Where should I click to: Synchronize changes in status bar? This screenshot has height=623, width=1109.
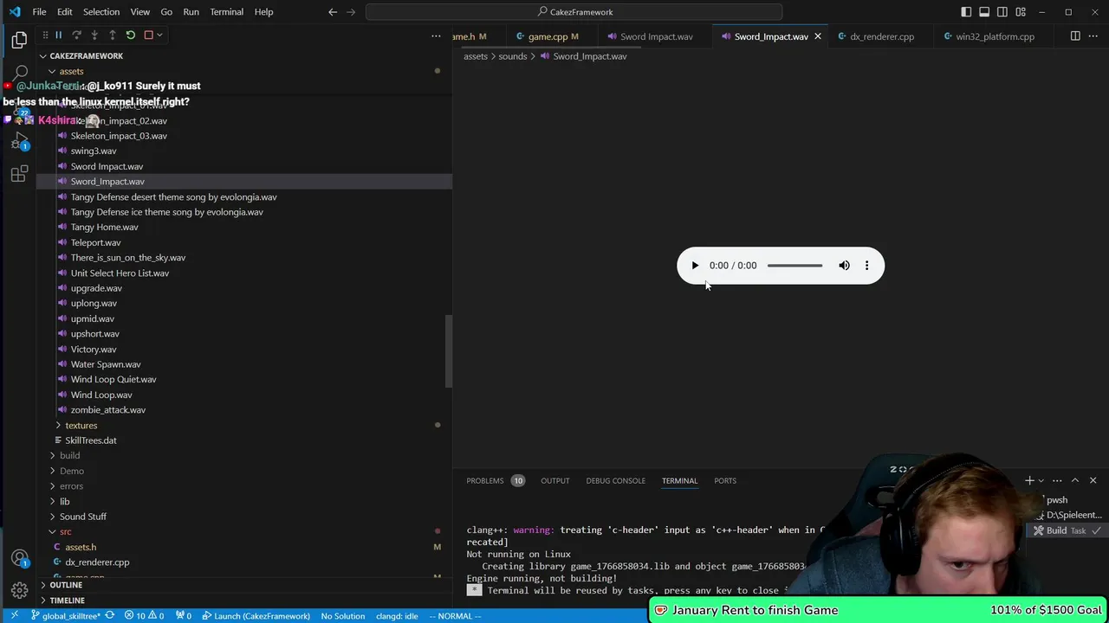(x=109, y=616)
